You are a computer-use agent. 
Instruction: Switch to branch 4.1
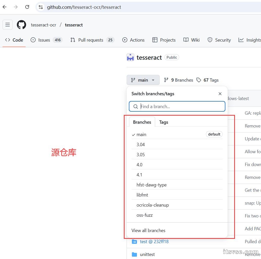177,175
